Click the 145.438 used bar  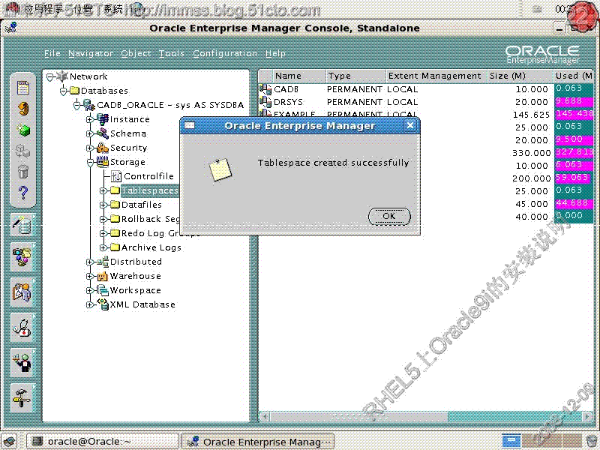574,114
